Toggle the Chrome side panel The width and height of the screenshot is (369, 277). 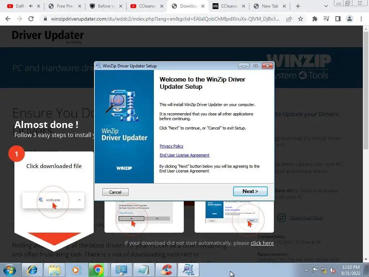click(x=338, y=19)
